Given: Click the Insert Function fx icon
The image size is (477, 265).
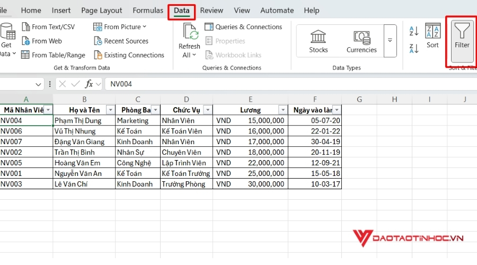Looking at the screenshot, I should pyautogui.click(x=89, y=84).
